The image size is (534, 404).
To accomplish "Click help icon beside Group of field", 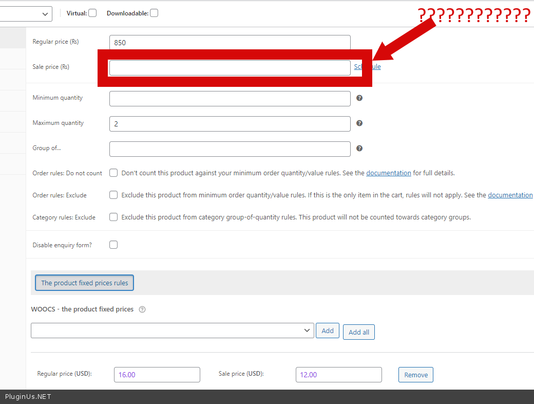I will click(x=359, y=148).
